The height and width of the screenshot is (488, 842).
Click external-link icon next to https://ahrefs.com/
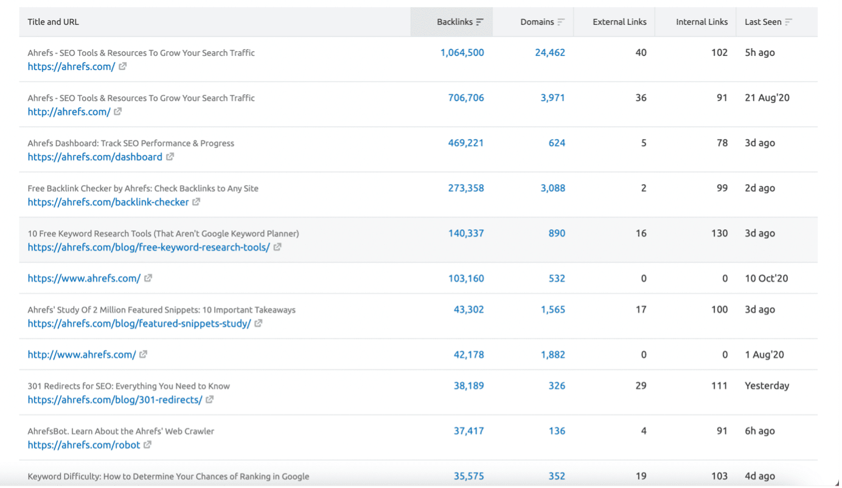[123, 67]
